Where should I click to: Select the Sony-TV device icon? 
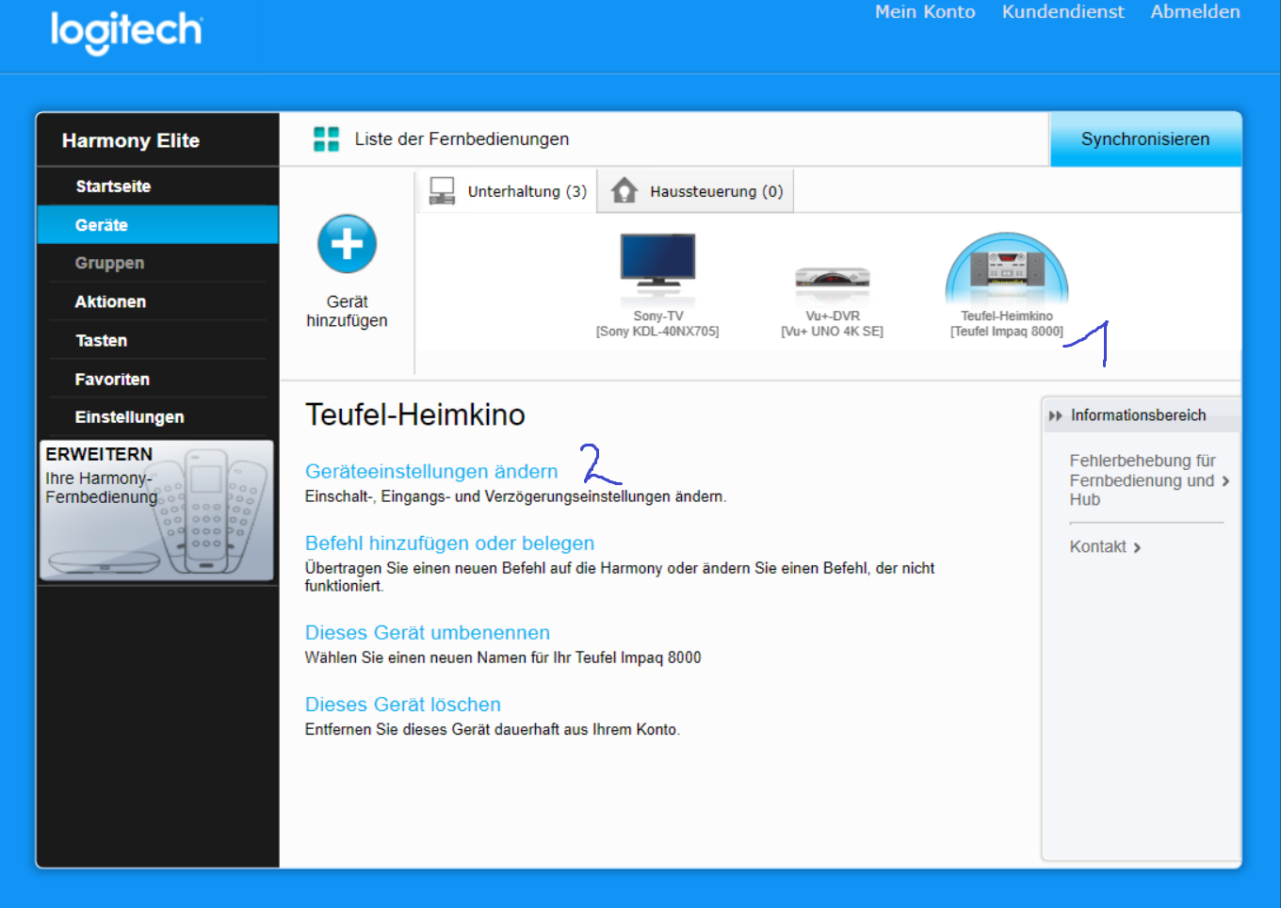pos(657,260)
